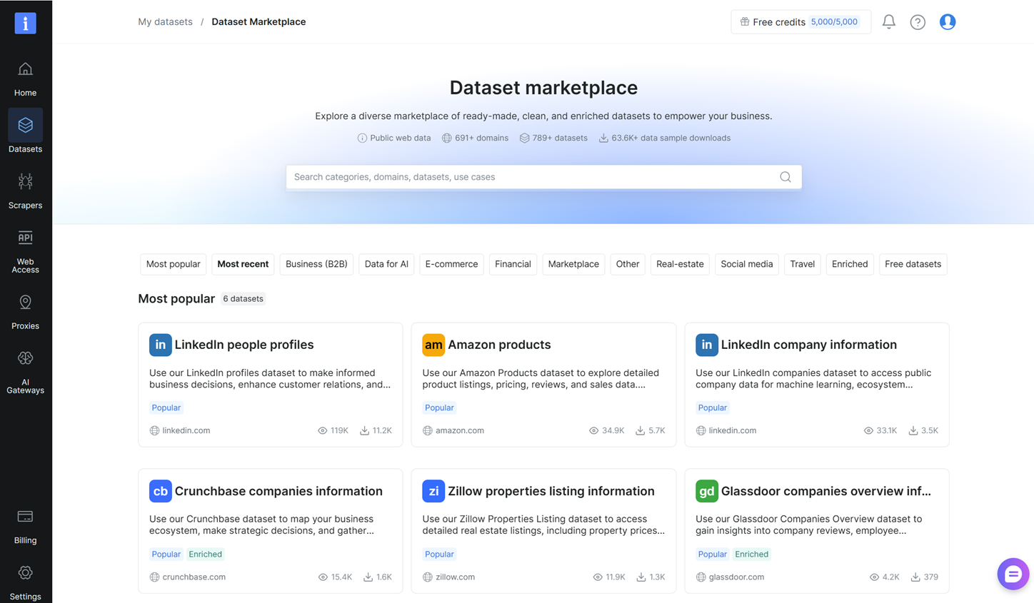Image resolution: width=1034 pixels, height=603 pixels.
Task: Click the crunchbase.com domain text
Action: (194, 577)
